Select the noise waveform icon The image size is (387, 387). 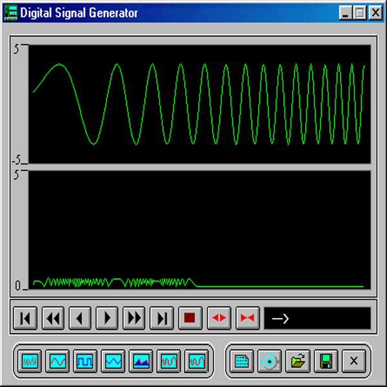tap(30, 361)
